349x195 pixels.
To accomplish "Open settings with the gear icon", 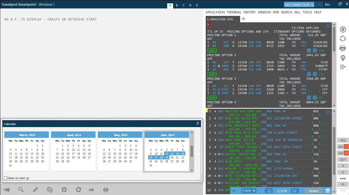I will pyautogui.click(x=64, y=190).
